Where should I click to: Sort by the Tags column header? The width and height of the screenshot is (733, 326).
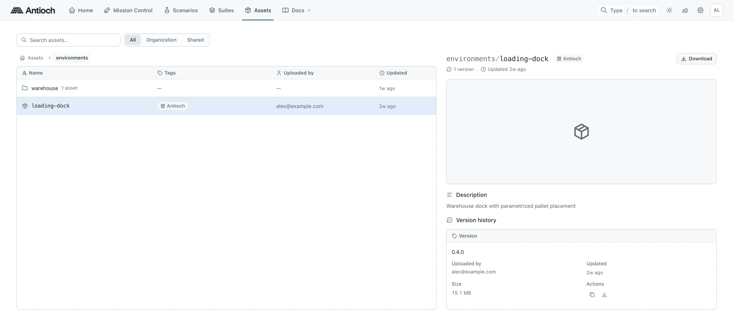(x=167, y=73)
